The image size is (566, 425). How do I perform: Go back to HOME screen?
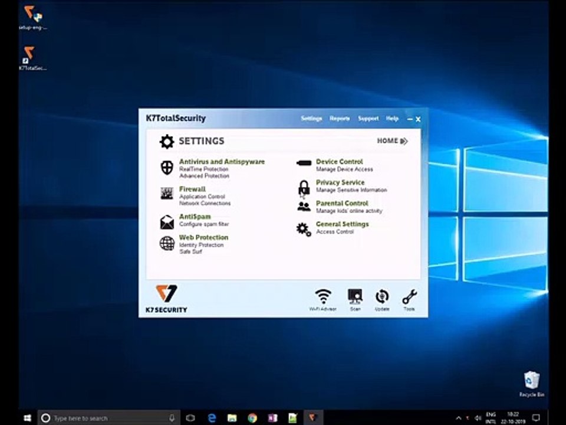(393, 141)
